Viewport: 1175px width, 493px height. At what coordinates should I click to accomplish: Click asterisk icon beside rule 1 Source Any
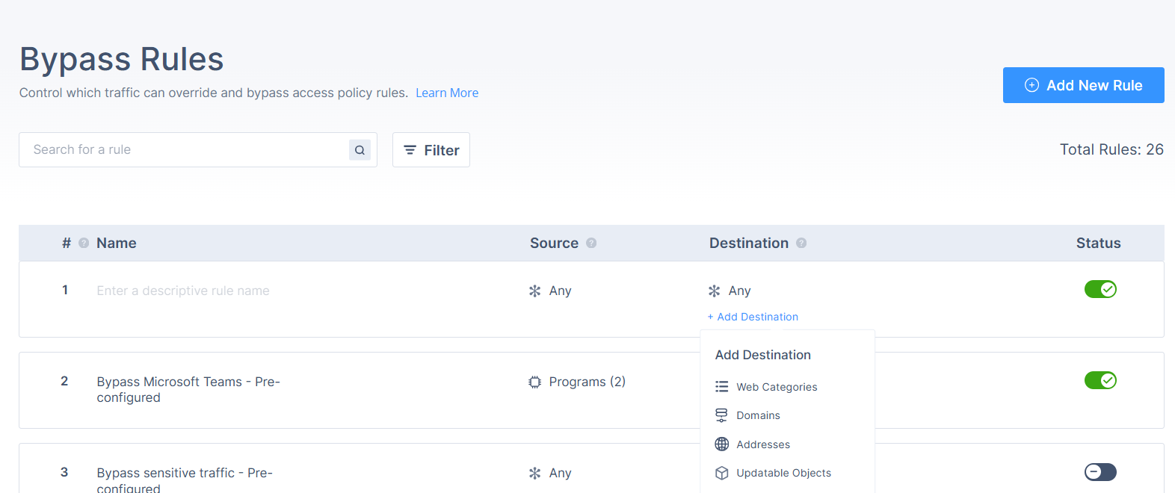[x=534, y=291]
